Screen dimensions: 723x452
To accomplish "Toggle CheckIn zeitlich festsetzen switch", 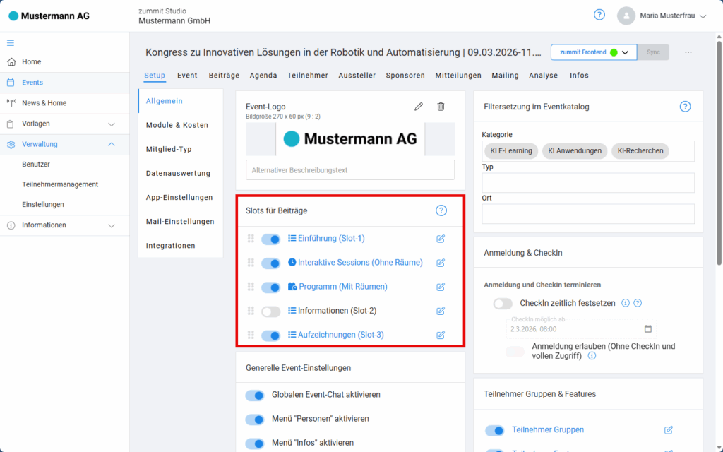I will 503,304.
